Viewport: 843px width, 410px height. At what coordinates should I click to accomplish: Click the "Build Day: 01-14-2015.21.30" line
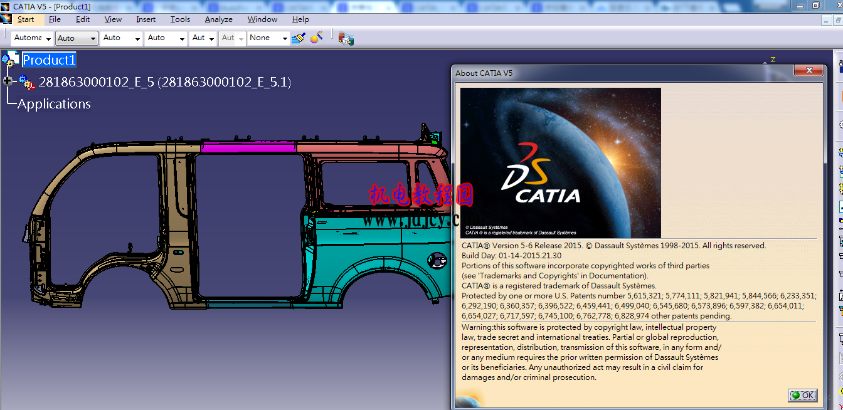click(512, 256)
